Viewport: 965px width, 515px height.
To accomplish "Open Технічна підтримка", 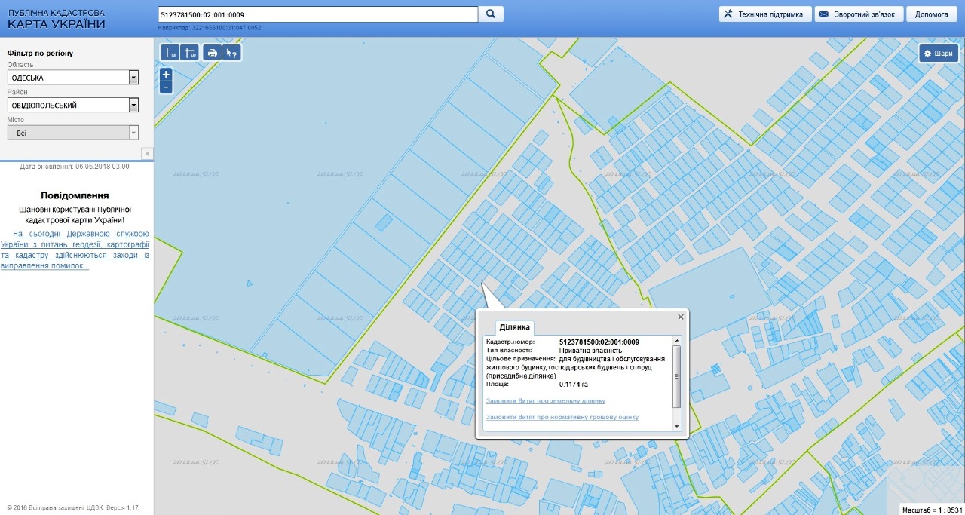I will click(765, 14).
